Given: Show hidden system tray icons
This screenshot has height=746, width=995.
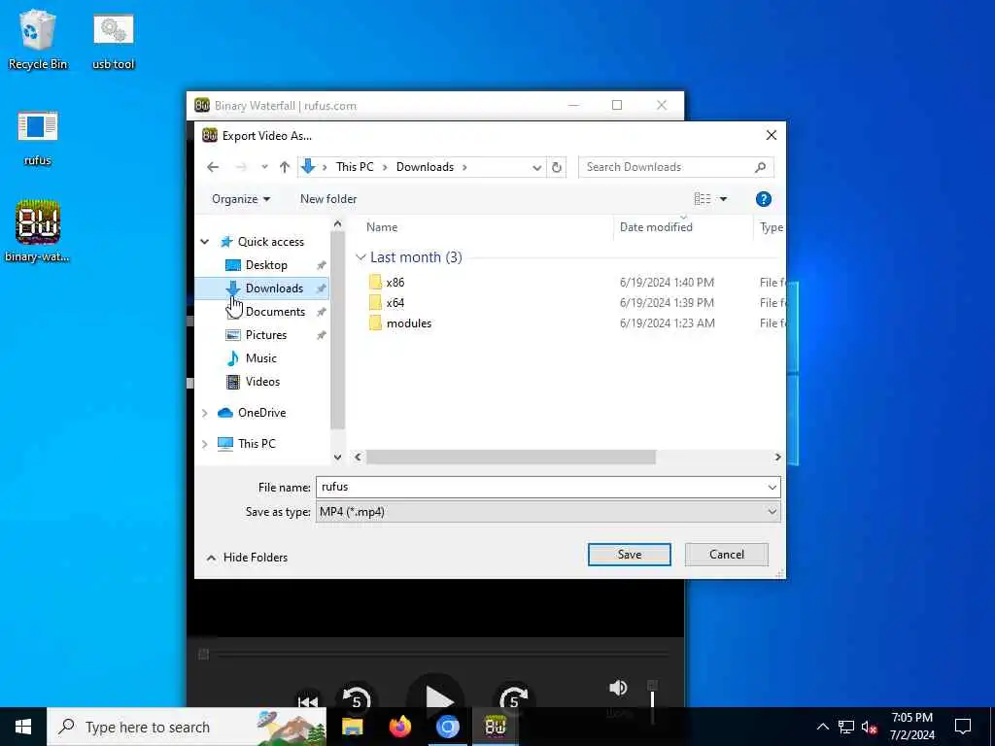Looking at the screenshot, I should coord(822,727).
